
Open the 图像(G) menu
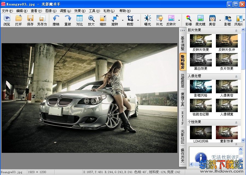coord(51,11)
